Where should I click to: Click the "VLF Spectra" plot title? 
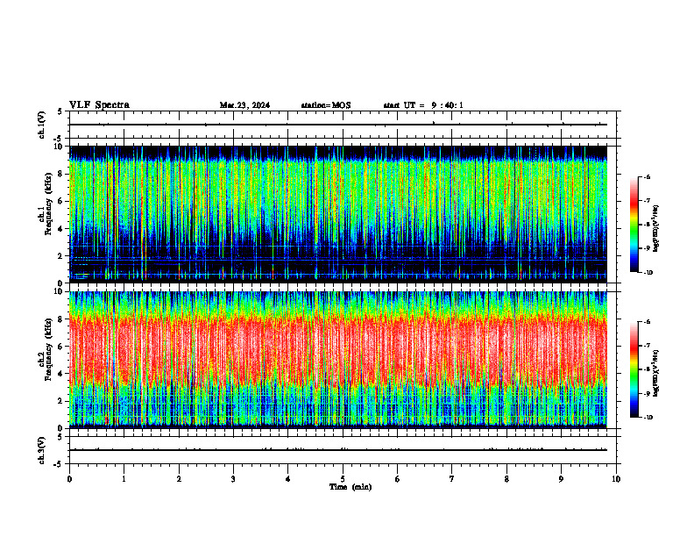click(x=99, y=105)
